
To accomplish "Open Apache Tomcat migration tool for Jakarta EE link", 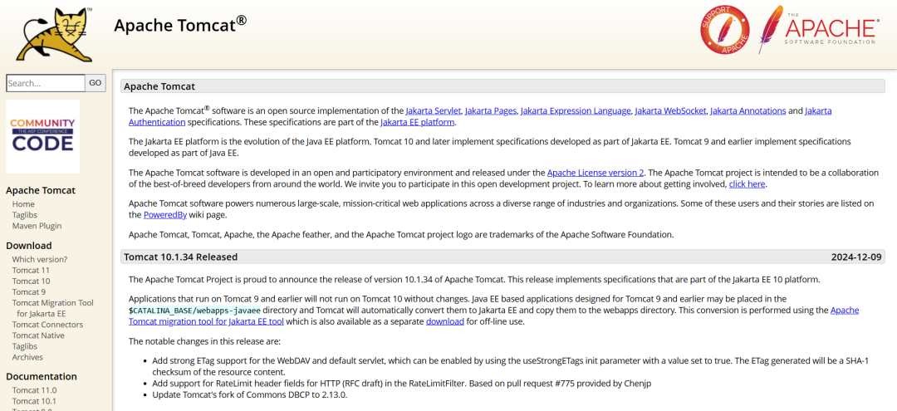I will (206, 321).
